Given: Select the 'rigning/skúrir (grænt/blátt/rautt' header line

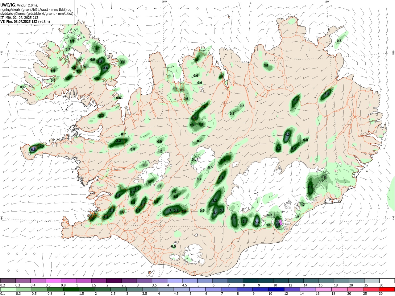Looking at the screenshot, I should tap(36, 10).
